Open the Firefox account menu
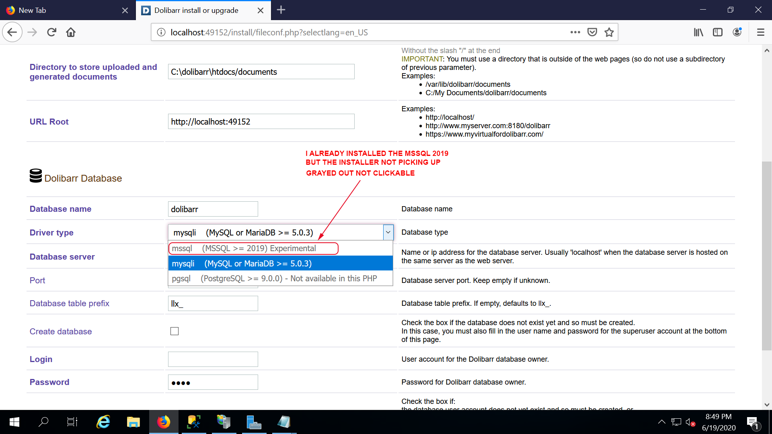This screenshot has height=434, width=772. tap(737, 32)
